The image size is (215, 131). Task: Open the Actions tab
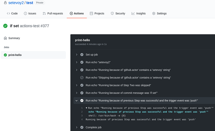[77, 13]
